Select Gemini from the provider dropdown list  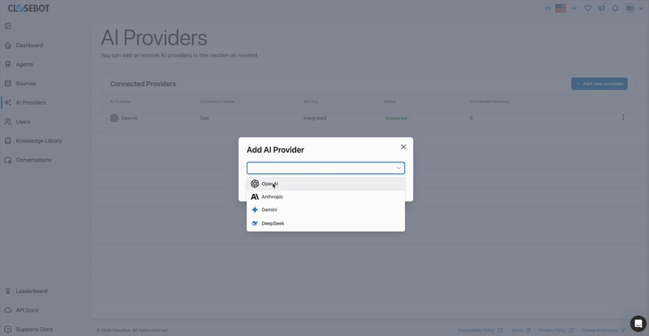(x=326, y=210)
